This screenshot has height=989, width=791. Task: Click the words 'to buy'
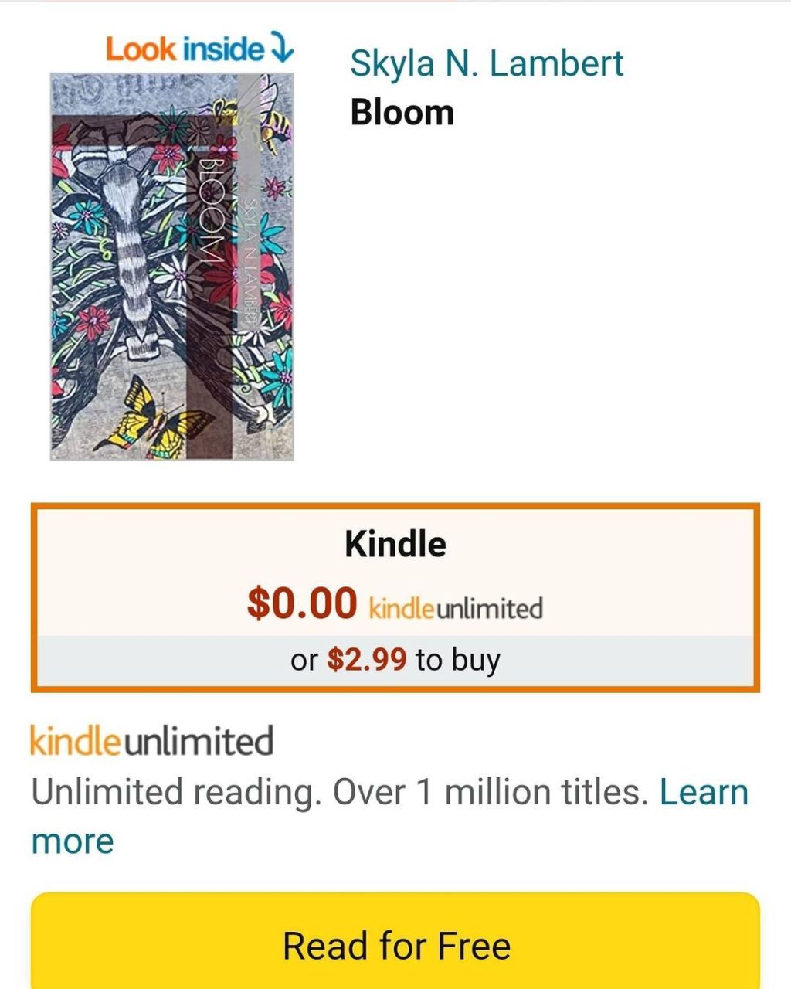click(x=457, y=660)
